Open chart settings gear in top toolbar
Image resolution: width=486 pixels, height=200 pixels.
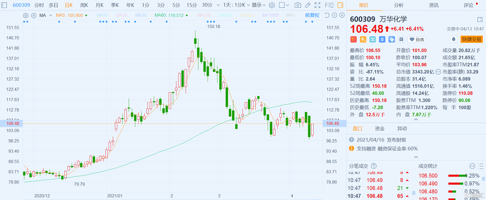point(272,5)
